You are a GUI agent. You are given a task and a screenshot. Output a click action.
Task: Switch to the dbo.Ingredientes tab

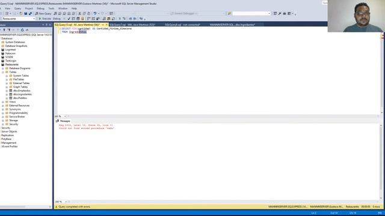click(x=232, y=25)
